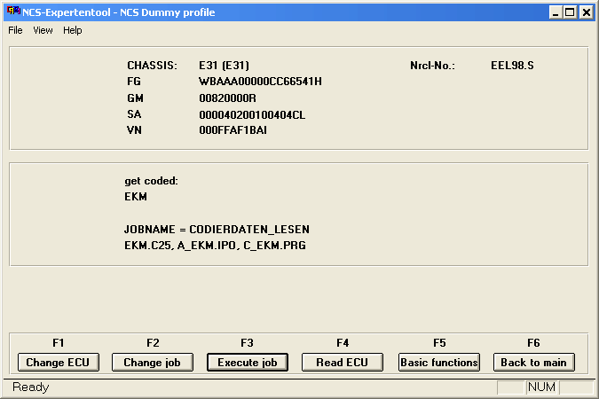Click the F2 shortcut label
Screen dimensions: 599x399
pos(153,343)
